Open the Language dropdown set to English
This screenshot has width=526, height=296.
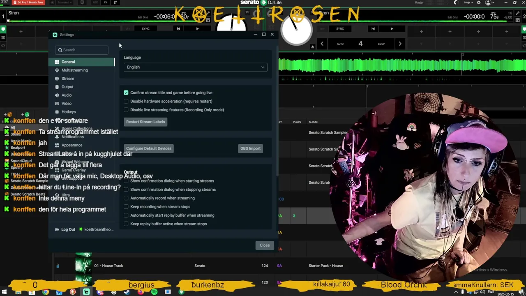tap(195, 67)
